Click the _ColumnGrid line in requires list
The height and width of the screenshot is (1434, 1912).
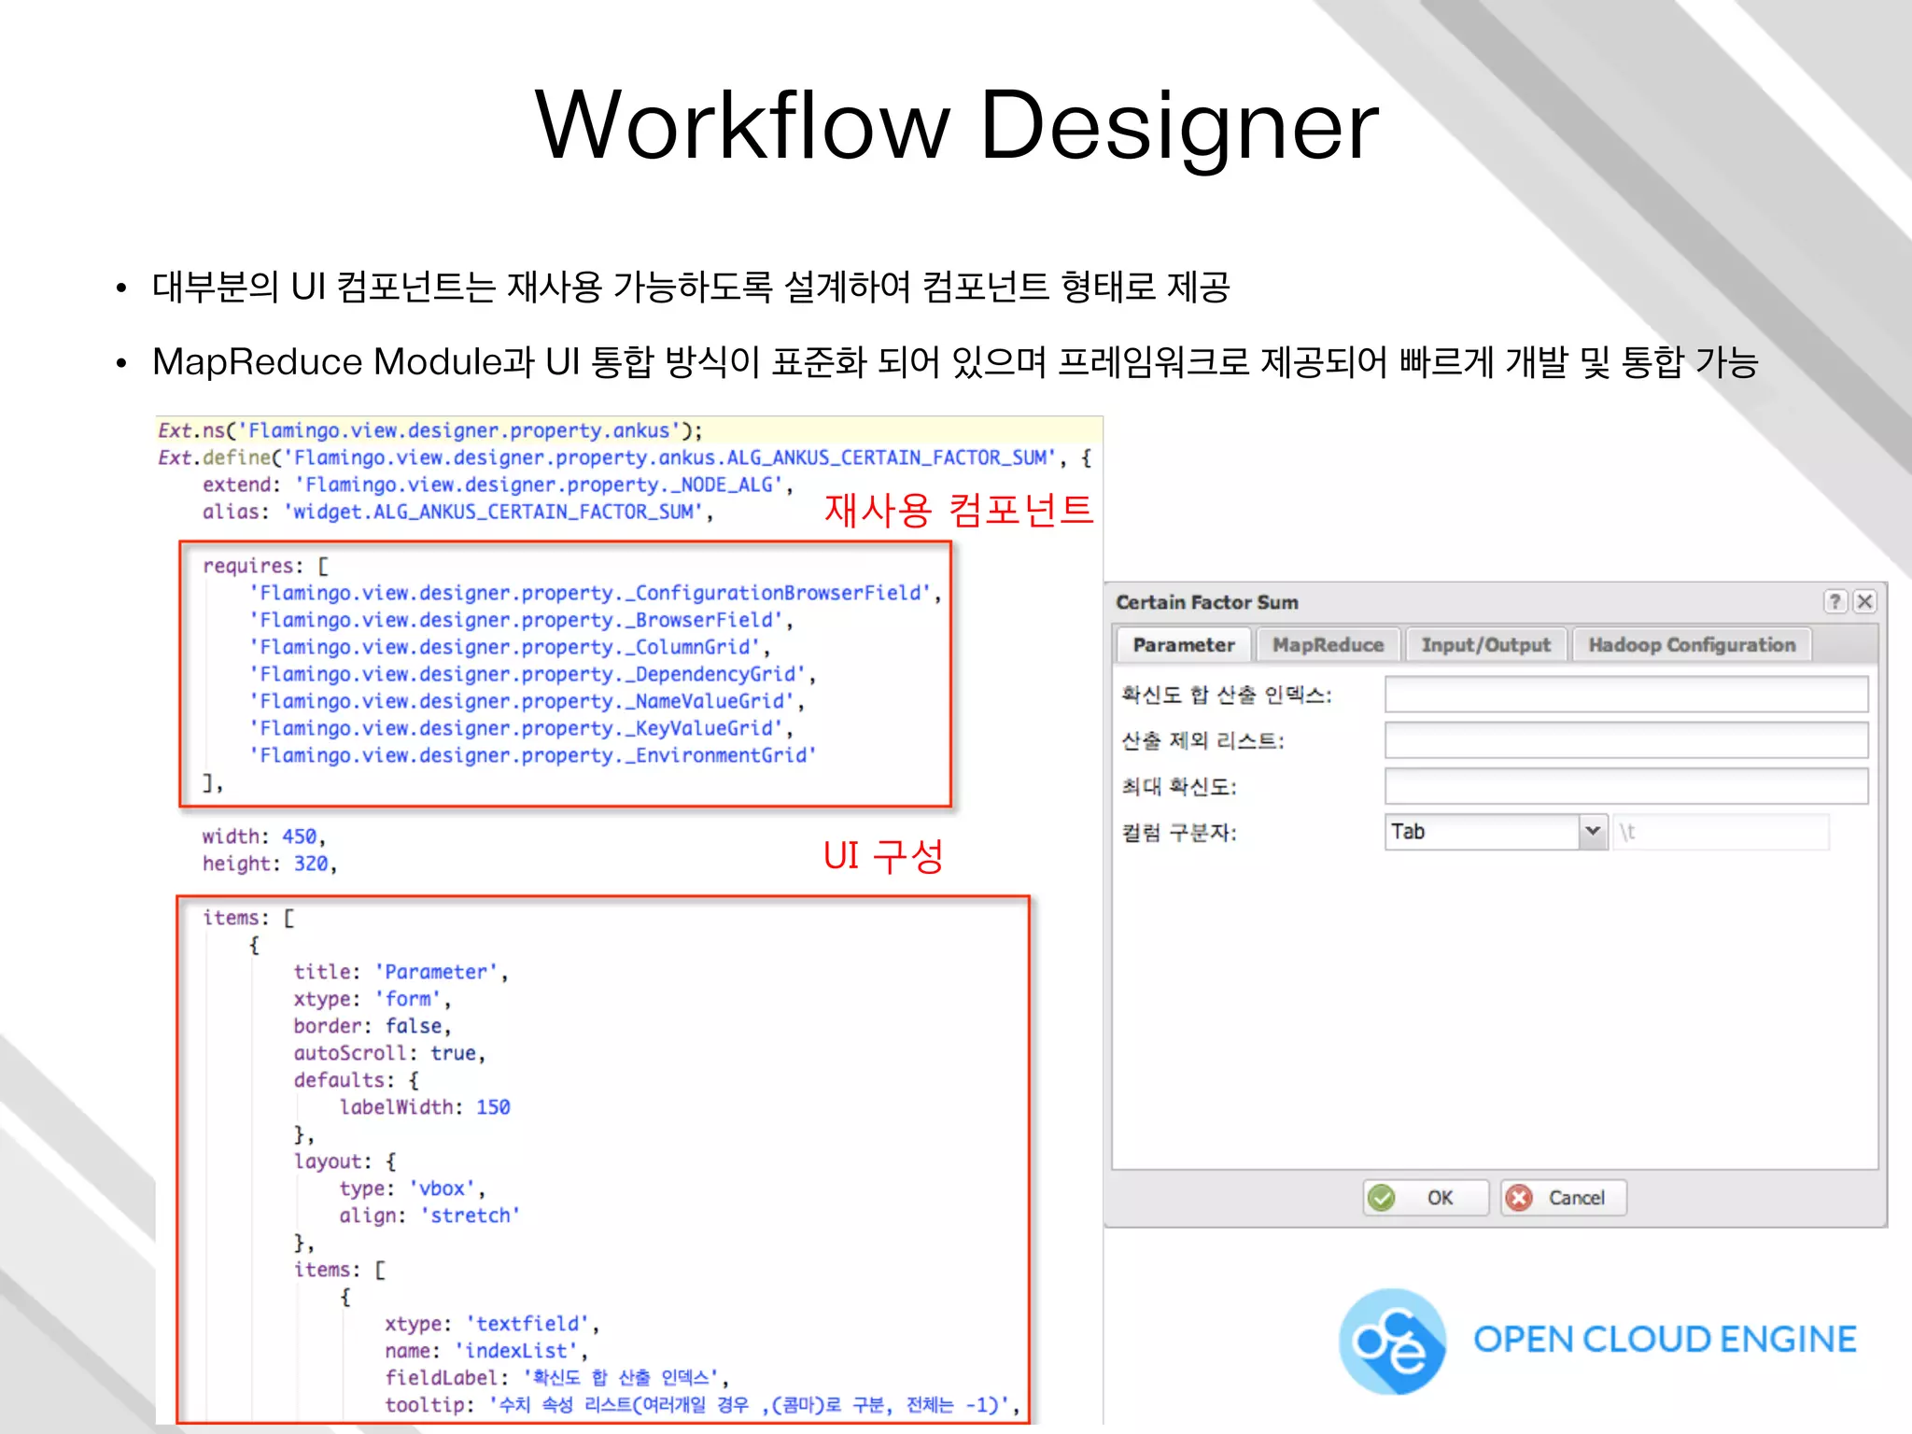(509, 647)
